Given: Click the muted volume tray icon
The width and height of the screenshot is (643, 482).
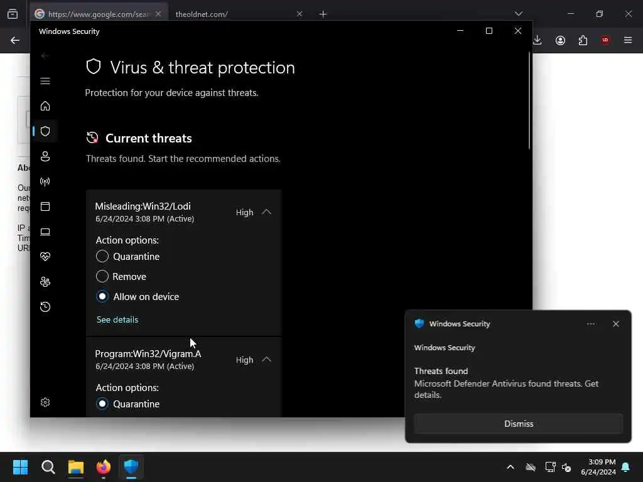Looking at the screenshot, I should point(566,467).
